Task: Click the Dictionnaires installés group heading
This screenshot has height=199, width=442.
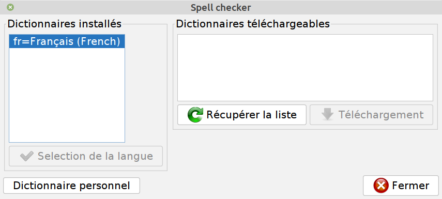Action: pyautogui.click(x=65, y=24)
